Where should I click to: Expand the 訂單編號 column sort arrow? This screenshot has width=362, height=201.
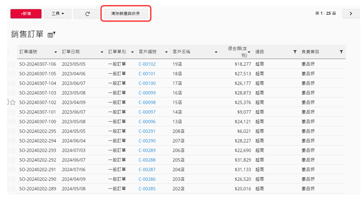pyautogui.click(x=55, y=52)
